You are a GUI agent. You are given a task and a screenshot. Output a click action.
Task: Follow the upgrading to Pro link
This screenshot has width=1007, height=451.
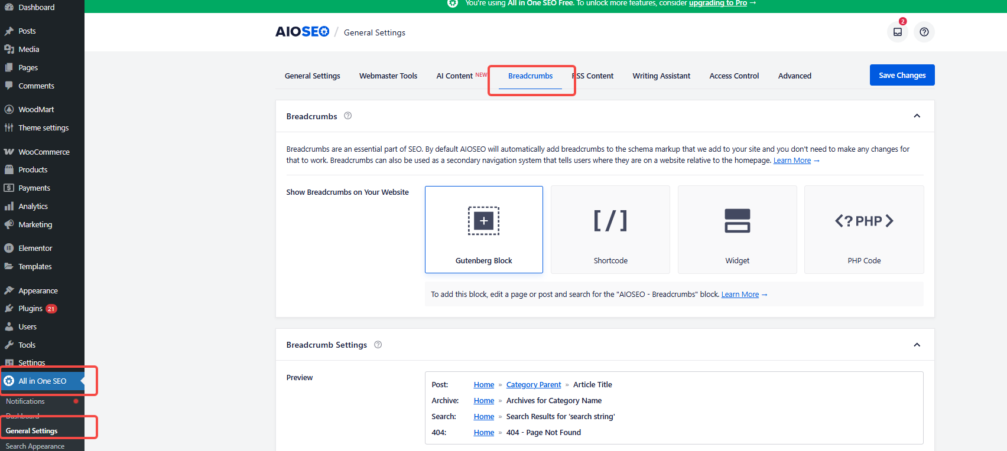pos(717,4)
